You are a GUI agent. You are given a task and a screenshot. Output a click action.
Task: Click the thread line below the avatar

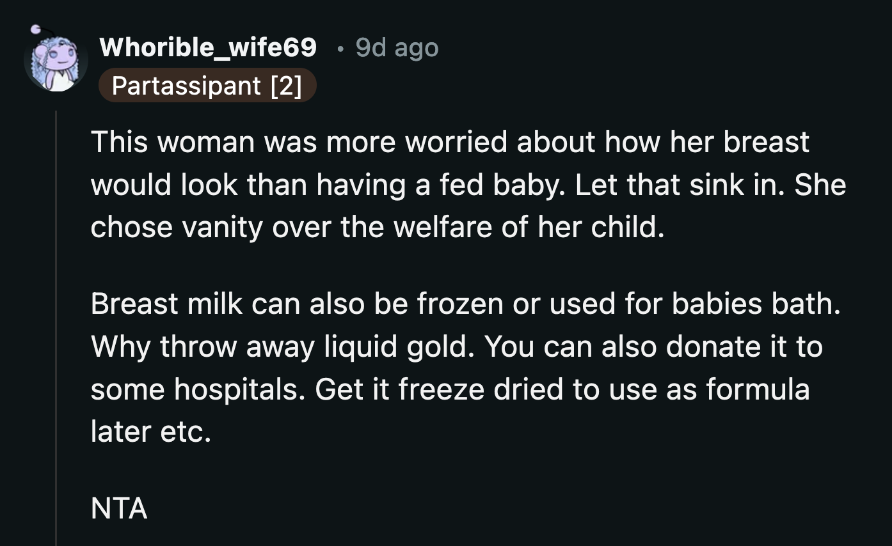coord(57,256)
